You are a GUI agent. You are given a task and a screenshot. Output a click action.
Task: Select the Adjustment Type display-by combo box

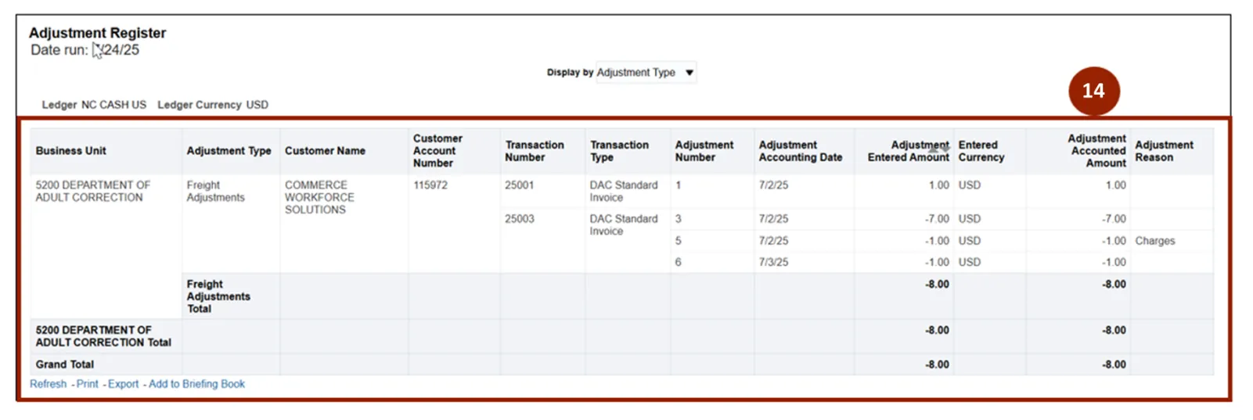click(x=637, y=73)
